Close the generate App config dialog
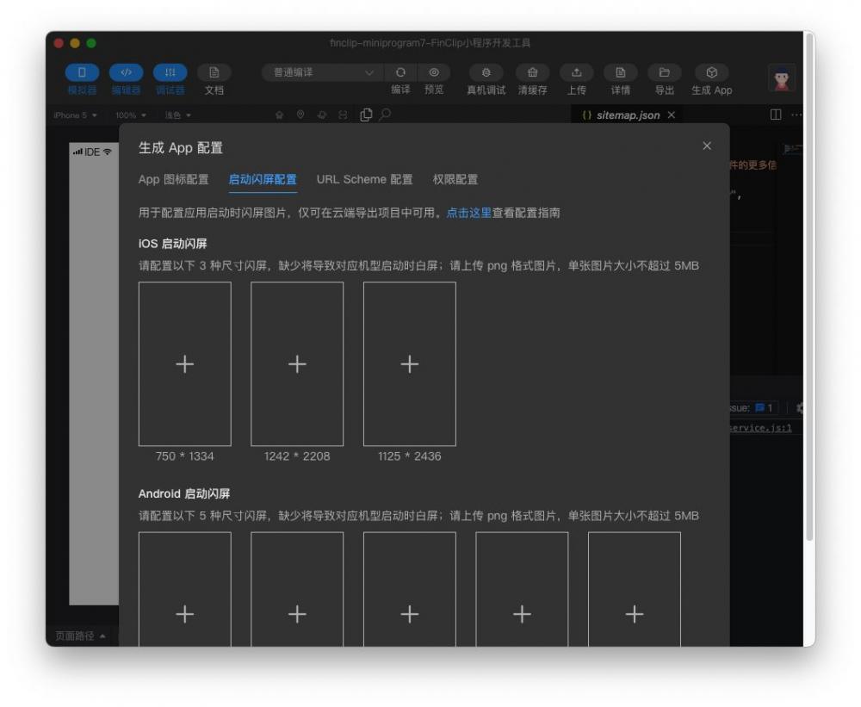The image size is (861, 707). tap(707, 146)
